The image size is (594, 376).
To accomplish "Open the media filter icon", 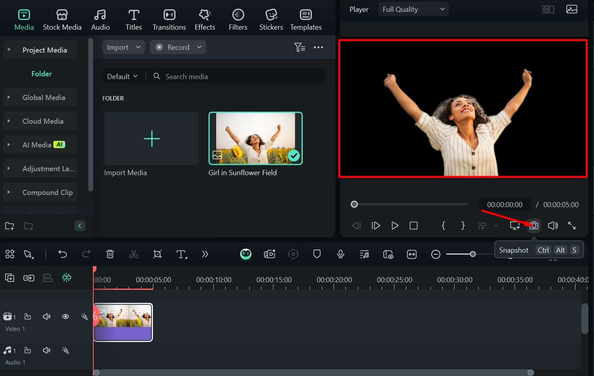I will pos(300,47).
